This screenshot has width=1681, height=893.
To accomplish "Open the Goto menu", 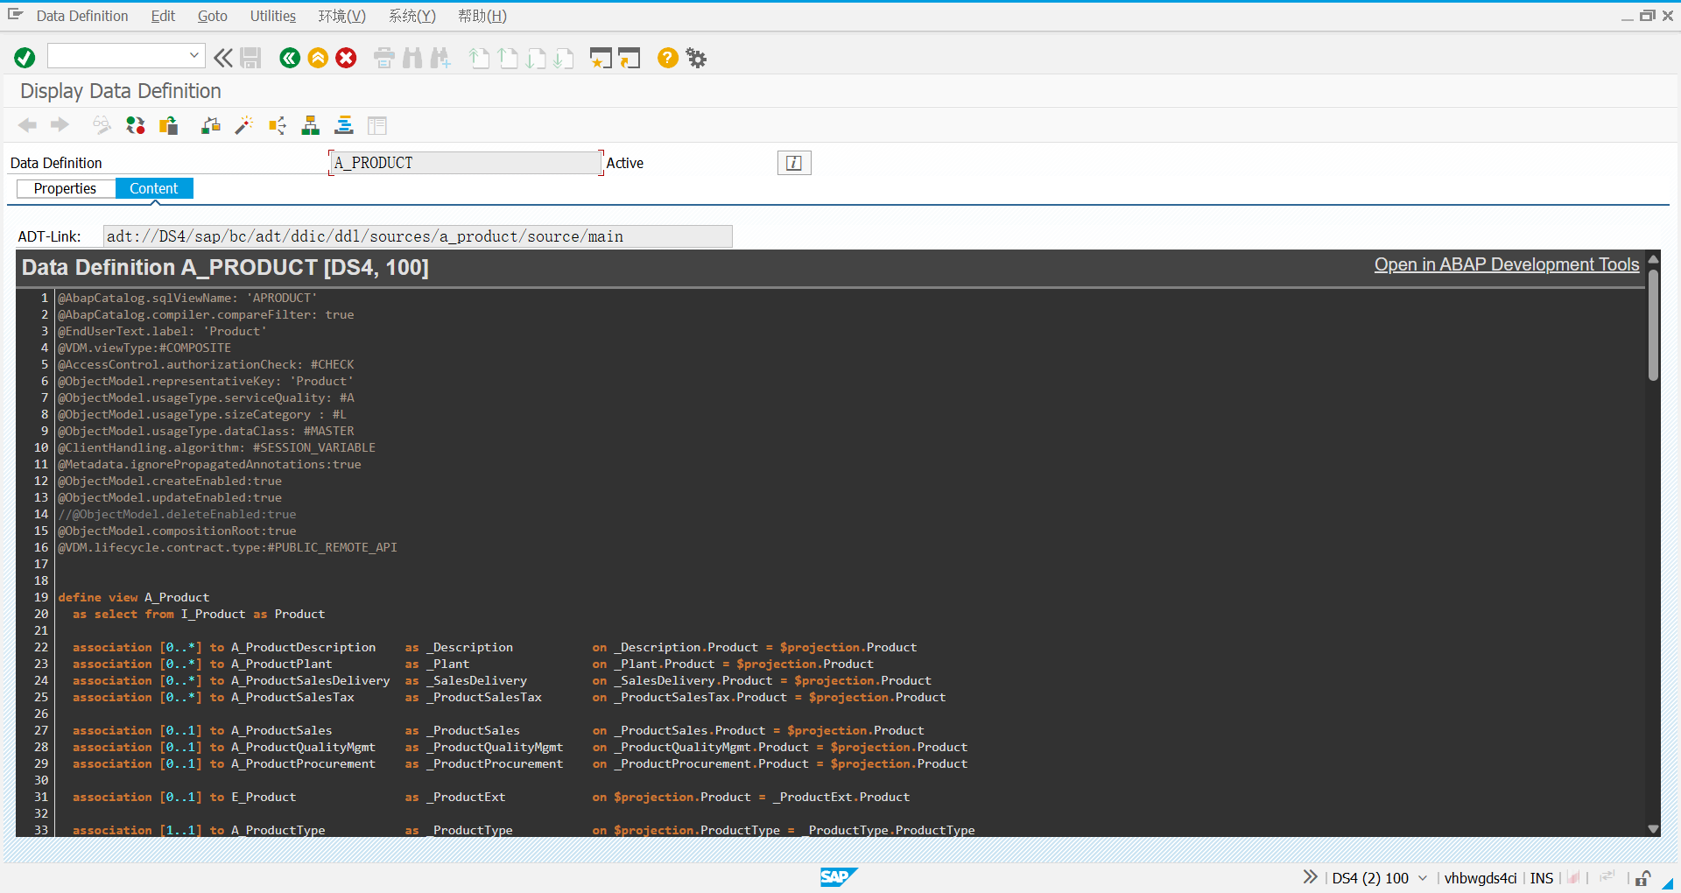I will click(x=212, y=16).
